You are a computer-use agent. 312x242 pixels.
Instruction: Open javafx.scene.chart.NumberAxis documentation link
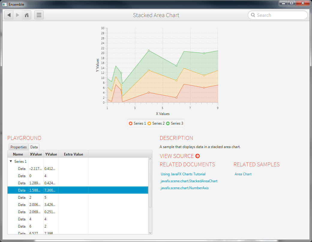(184, 188)
